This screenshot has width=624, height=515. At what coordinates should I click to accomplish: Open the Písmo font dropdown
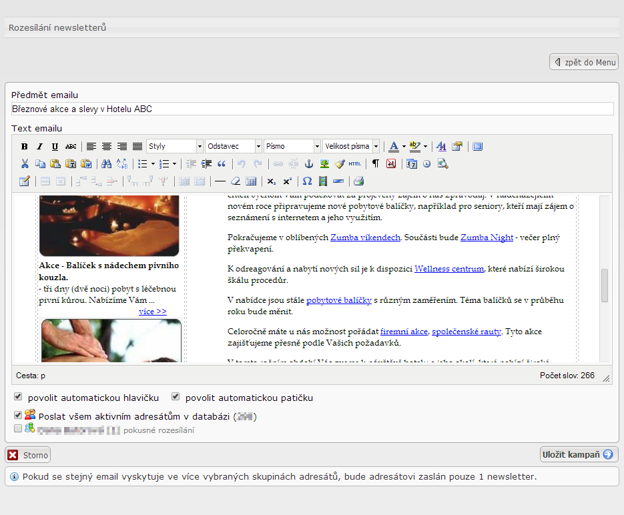(x=292, y=146)
